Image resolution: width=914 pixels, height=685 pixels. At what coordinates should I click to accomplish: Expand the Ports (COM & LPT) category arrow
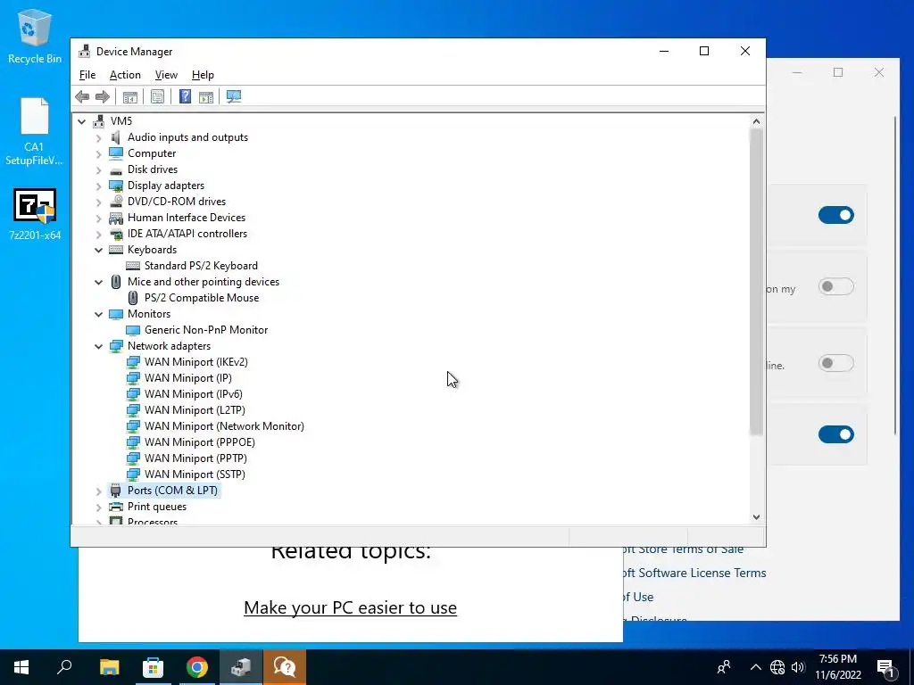tap(98, 491)
